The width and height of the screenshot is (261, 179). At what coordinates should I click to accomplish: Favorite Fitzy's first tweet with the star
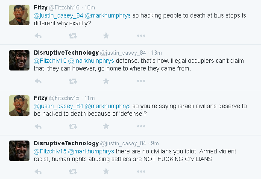pyautogui.click(x=106, y=36)
